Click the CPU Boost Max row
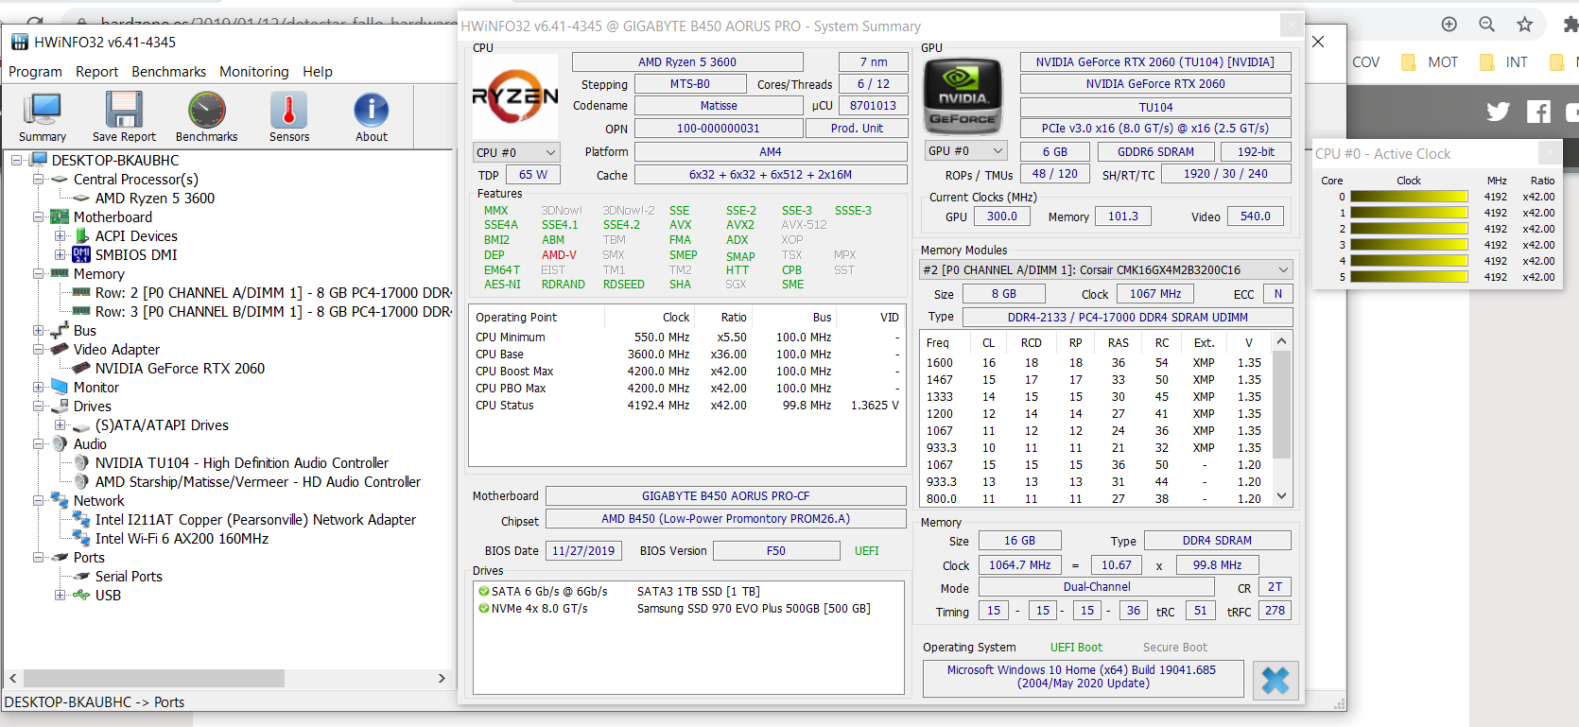The height and width of the screenshot is (727, 1579). click(687, 372)
